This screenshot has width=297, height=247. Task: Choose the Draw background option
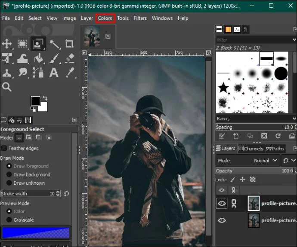pyautogui.click(x=9, y=174)
